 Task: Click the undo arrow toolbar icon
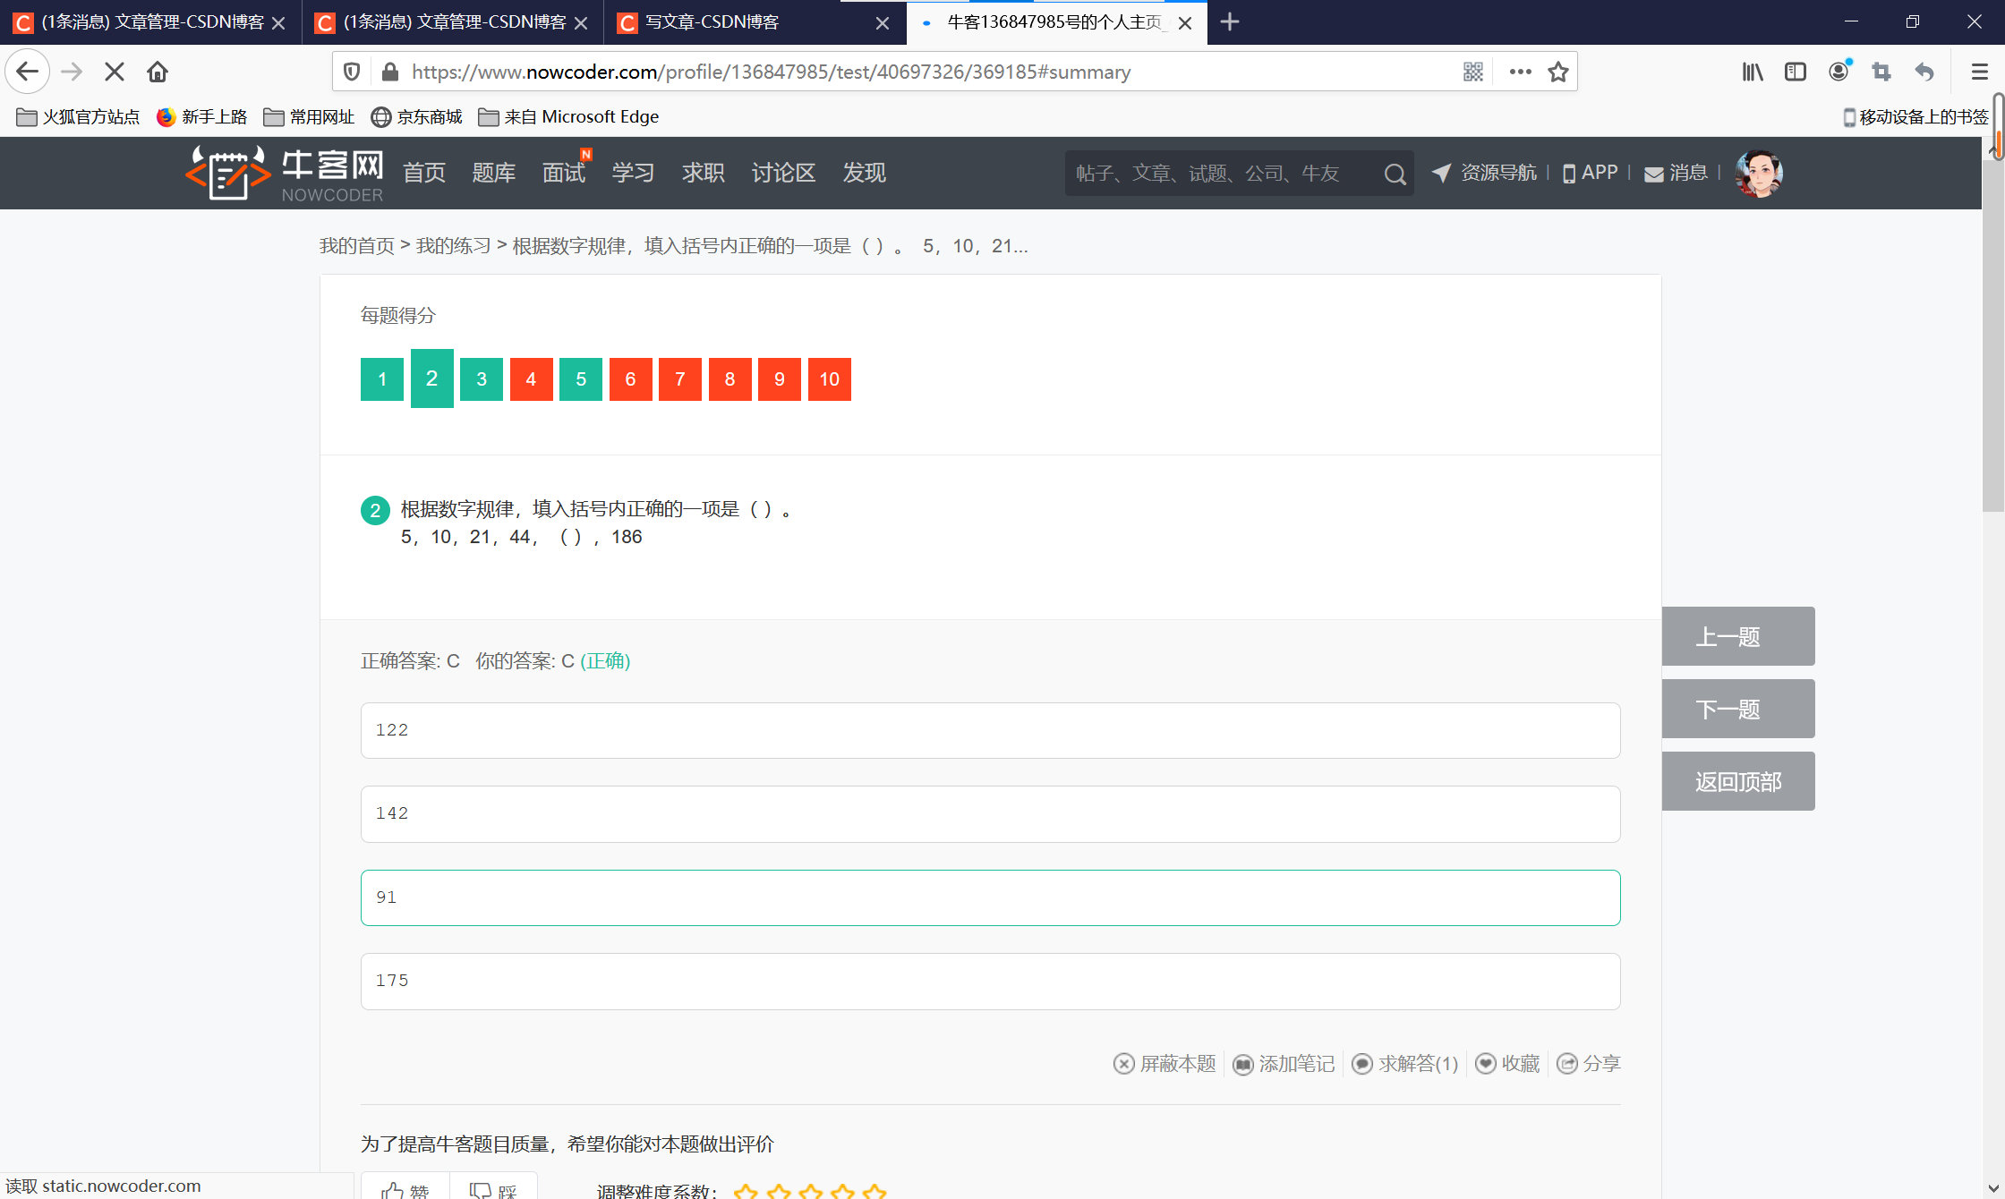tap(1924, 72)
